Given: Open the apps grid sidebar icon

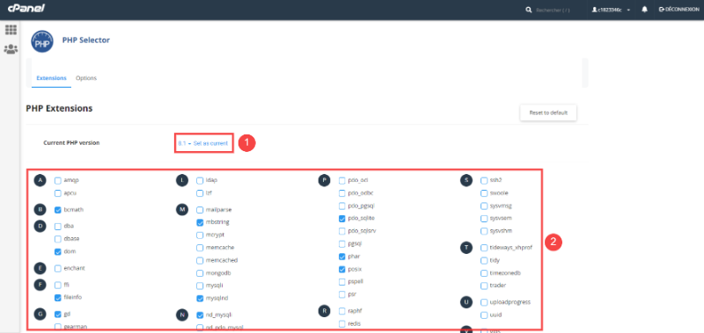Looking at the screenshot, I should [x=11, y=30].
